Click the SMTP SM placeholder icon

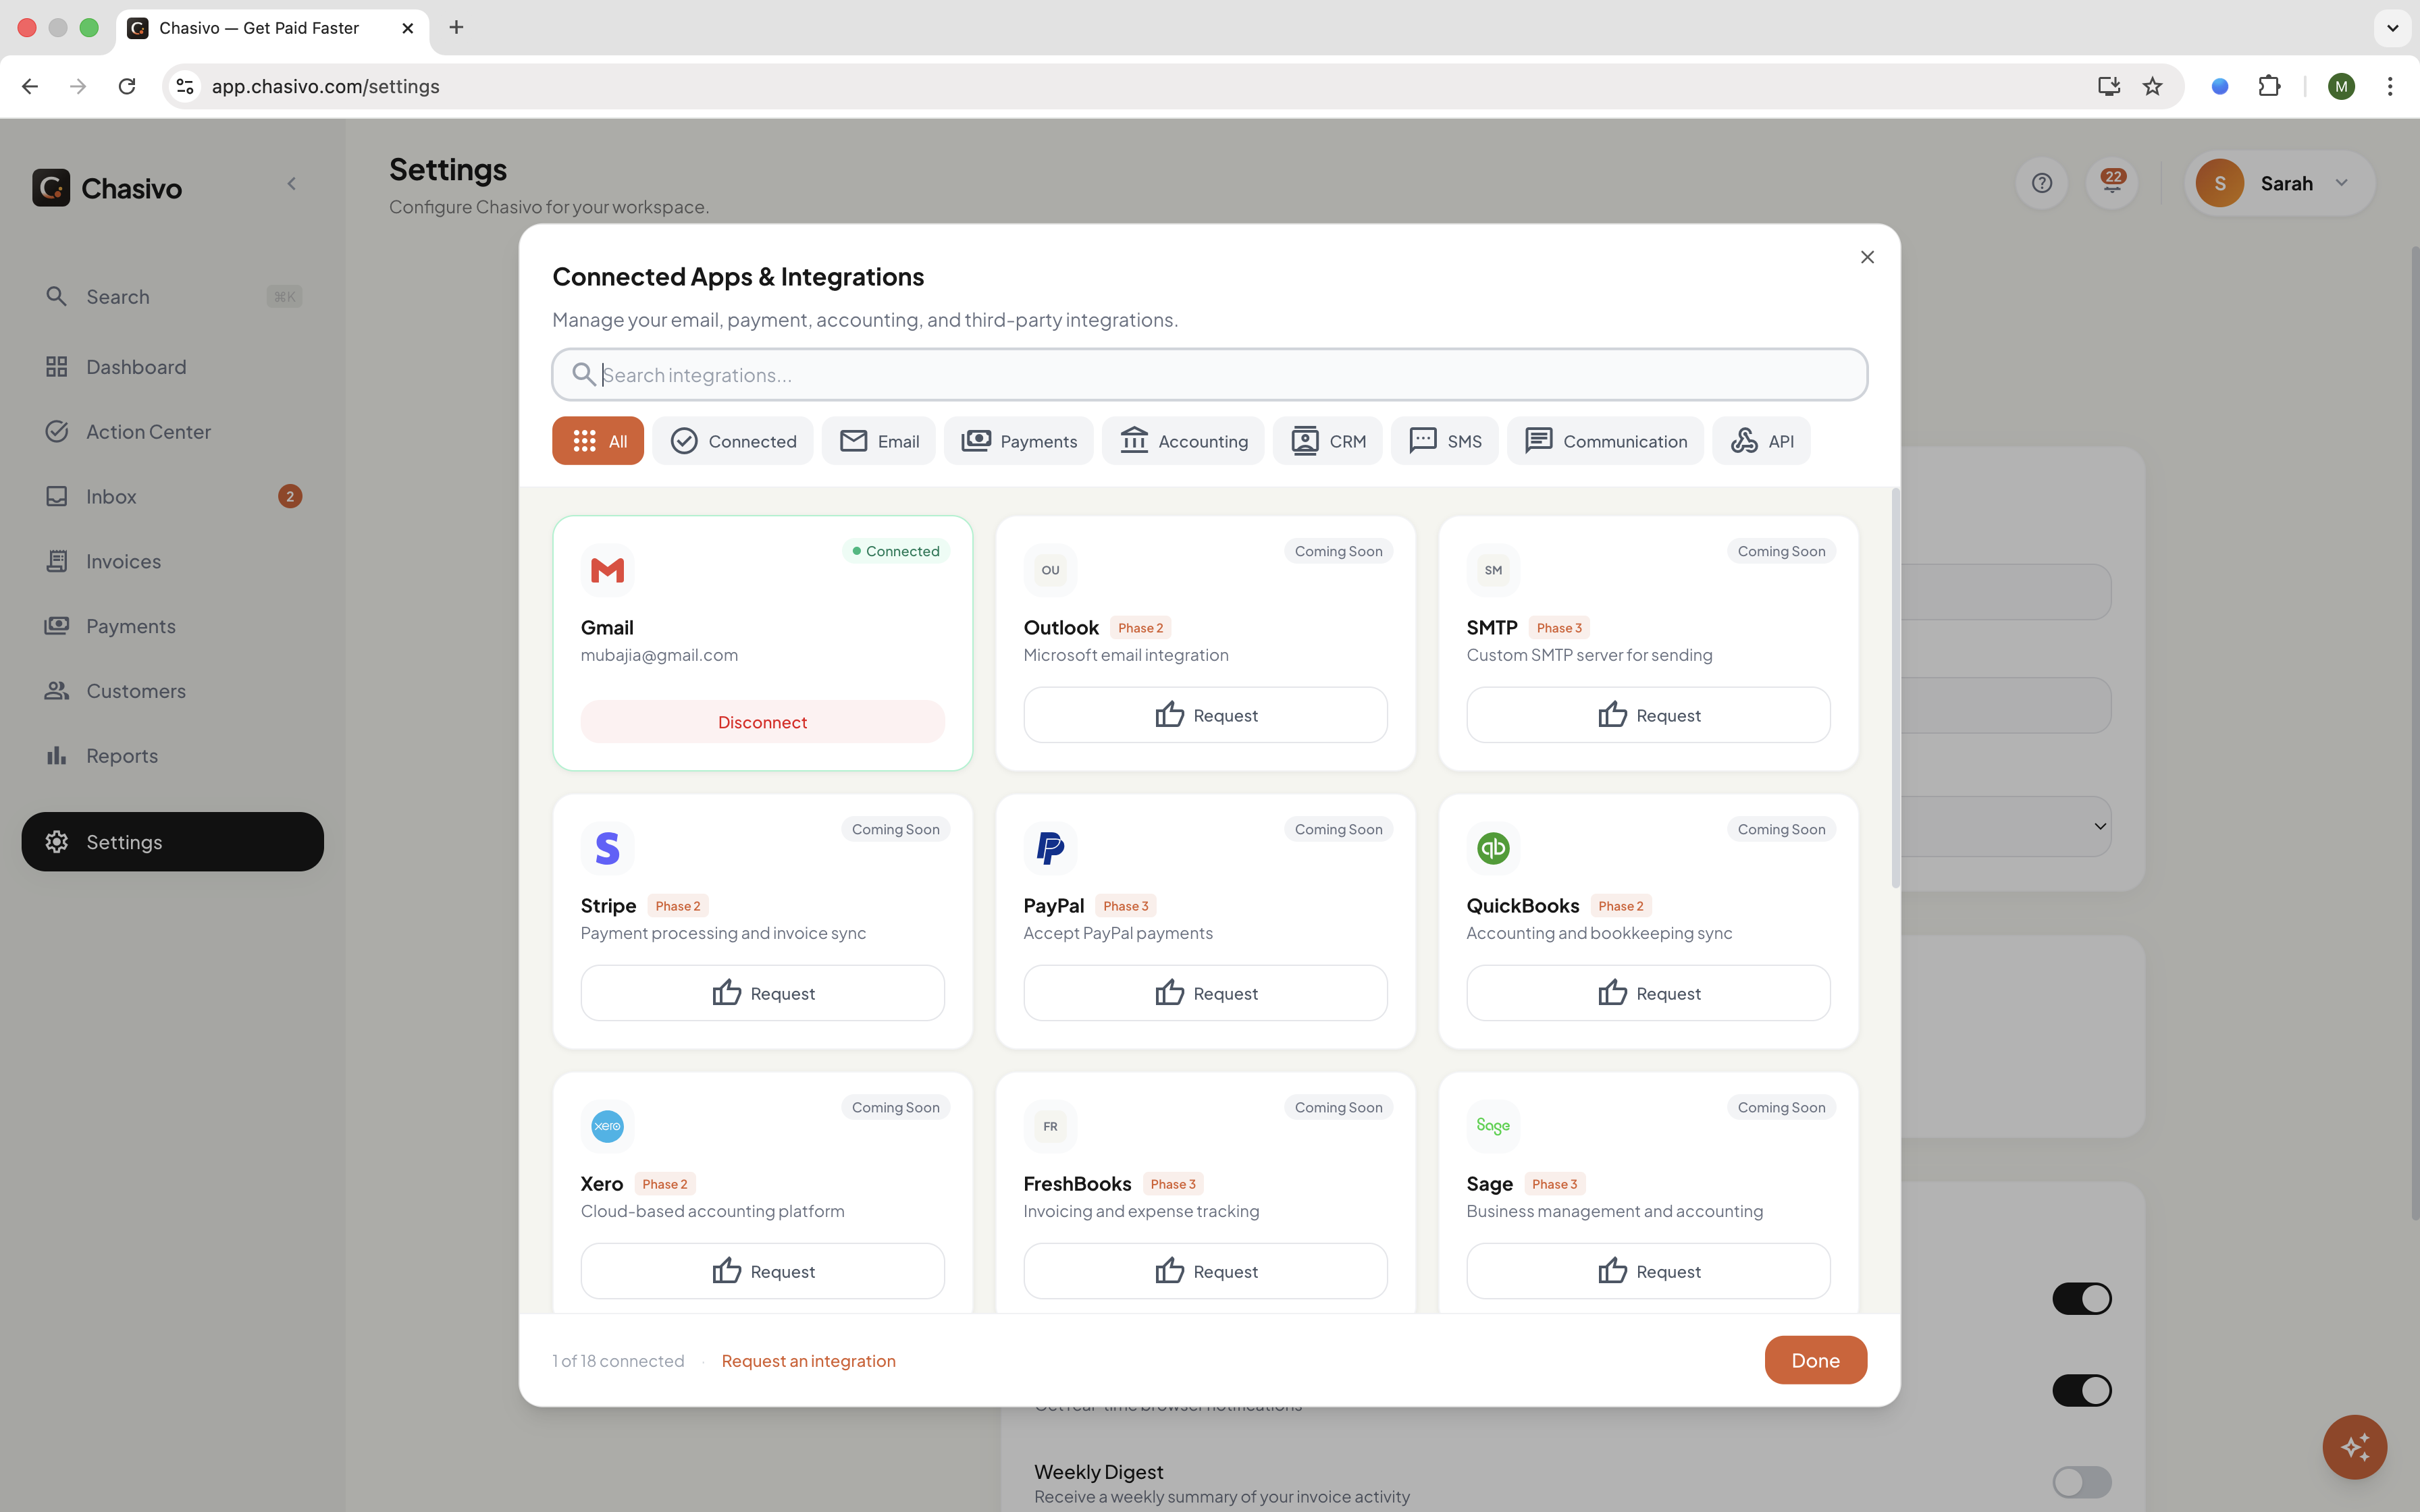(x=1493, y=570)
